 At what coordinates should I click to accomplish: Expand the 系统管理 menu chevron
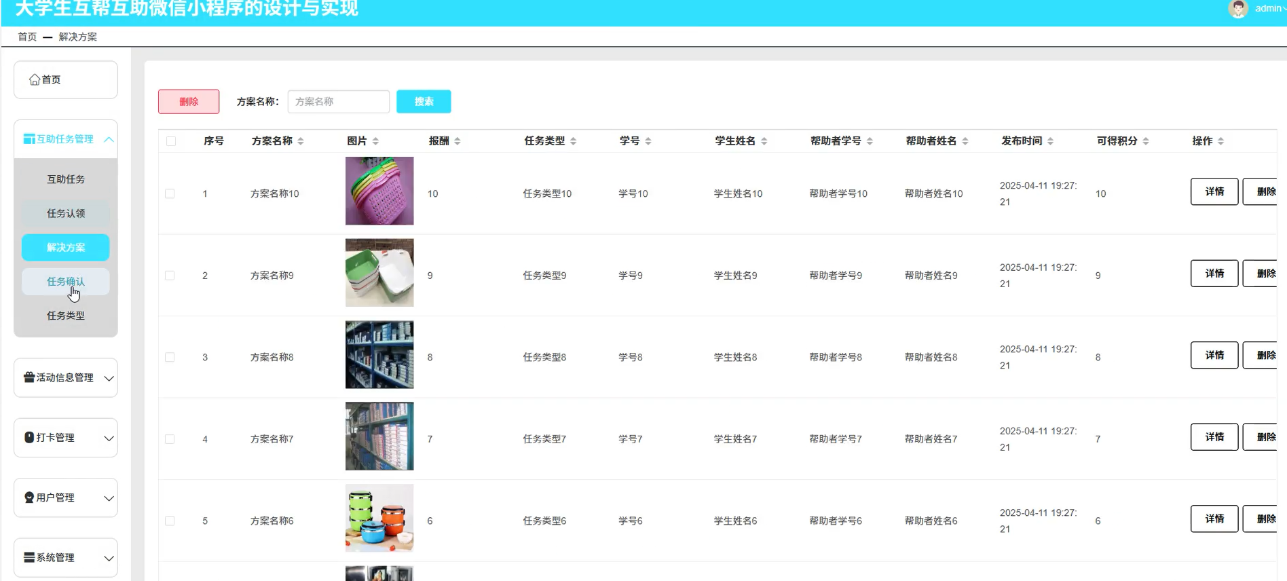pos(109,558)
